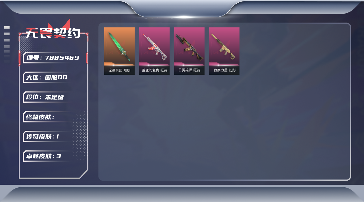Click the 盖亚的复仇 狂徒 name label

[154, 70]
